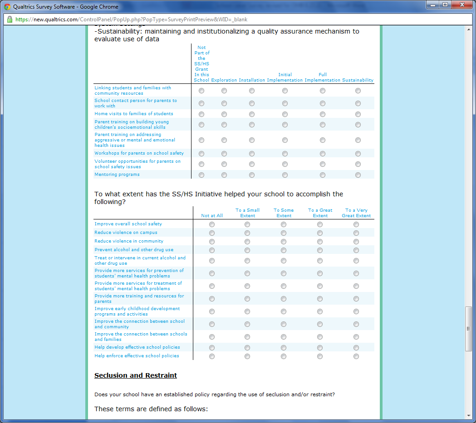Viewport: 476px width, 423px height.
Task: Click the 'Reduce violence on campus' label
Action: [126, 233]
